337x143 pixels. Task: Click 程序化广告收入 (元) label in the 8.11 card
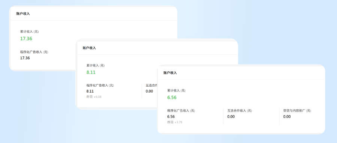click(100, 86)
